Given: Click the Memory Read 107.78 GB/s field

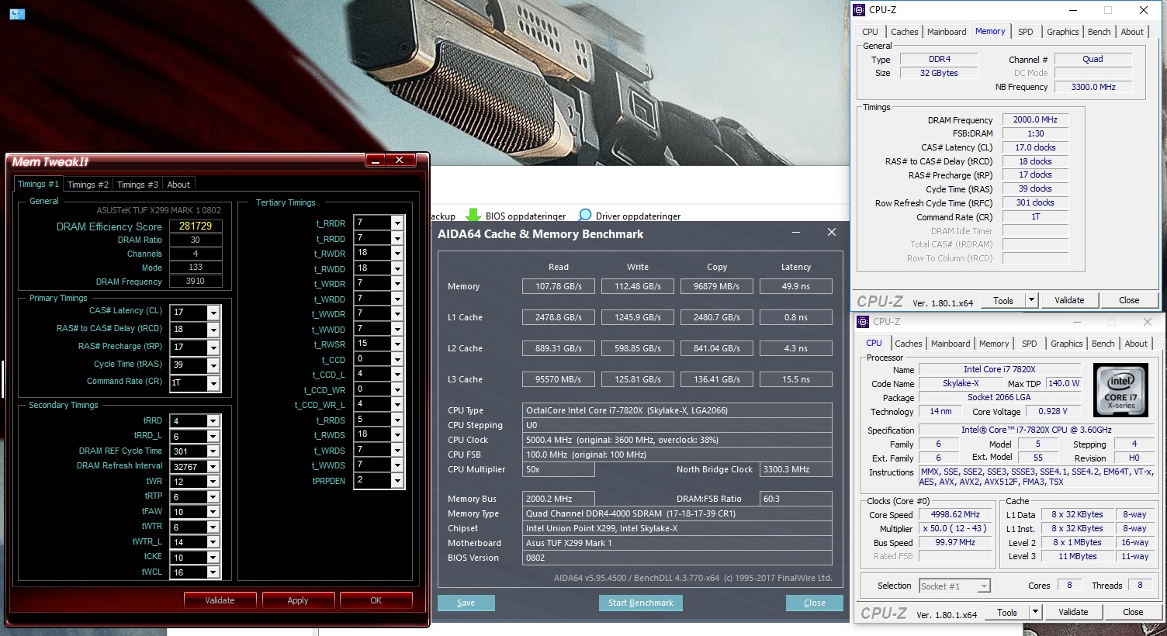Looking at the screenshot, I should click(559, 286).
